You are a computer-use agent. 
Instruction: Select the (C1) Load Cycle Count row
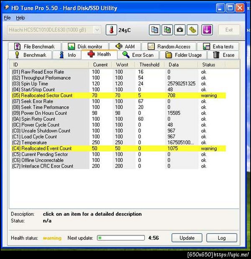click(118, 137)
